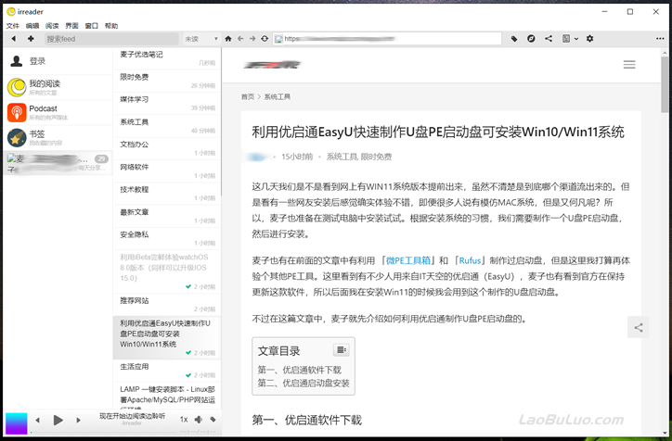The height and width of the screenshot is (441, 672).
Task: Select the 生活应用 list entry
Action: click(167, 371)
